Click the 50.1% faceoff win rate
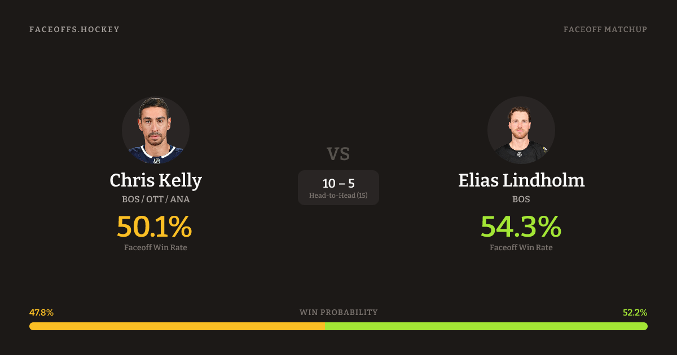677x355 pixels. pos(155,227)
